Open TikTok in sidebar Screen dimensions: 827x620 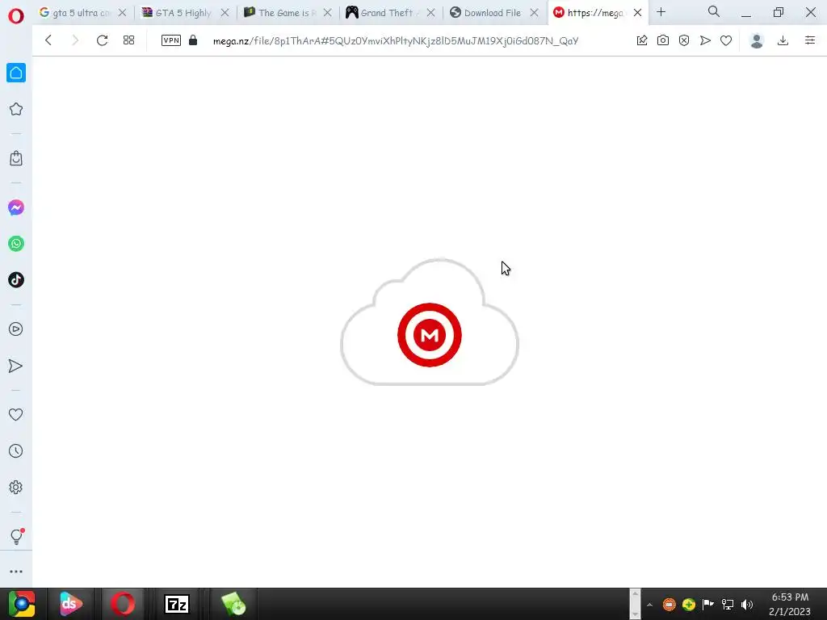click(16, 280)
